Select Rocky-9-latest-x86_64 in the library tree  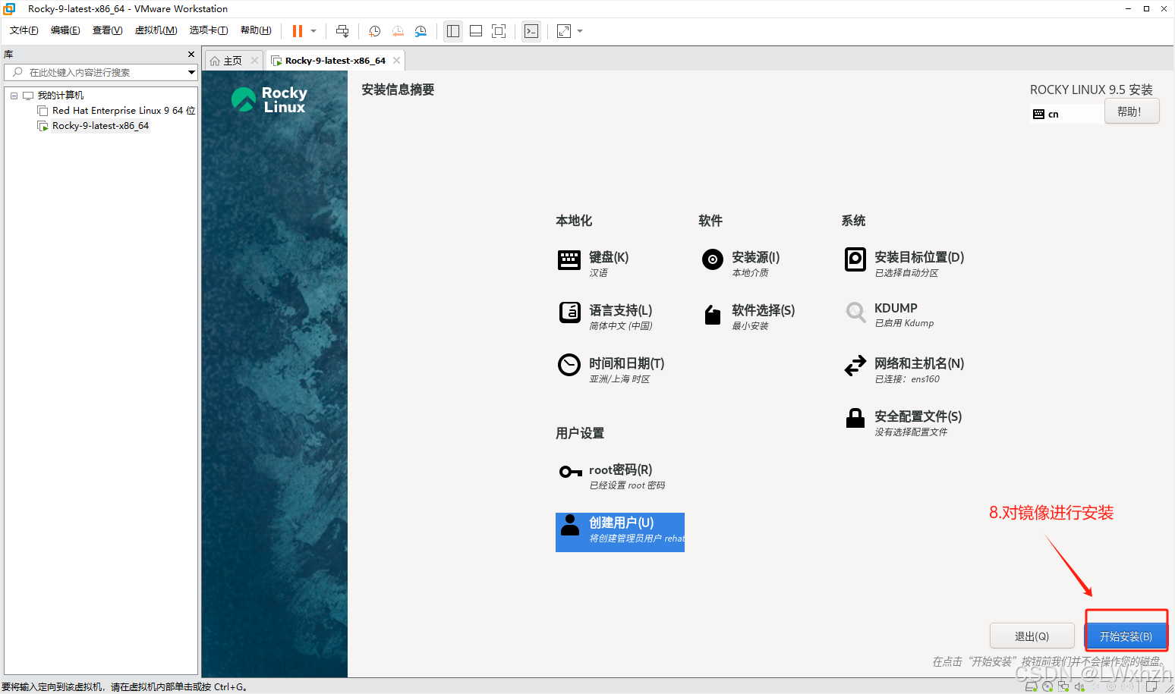(x=100, y=126)
